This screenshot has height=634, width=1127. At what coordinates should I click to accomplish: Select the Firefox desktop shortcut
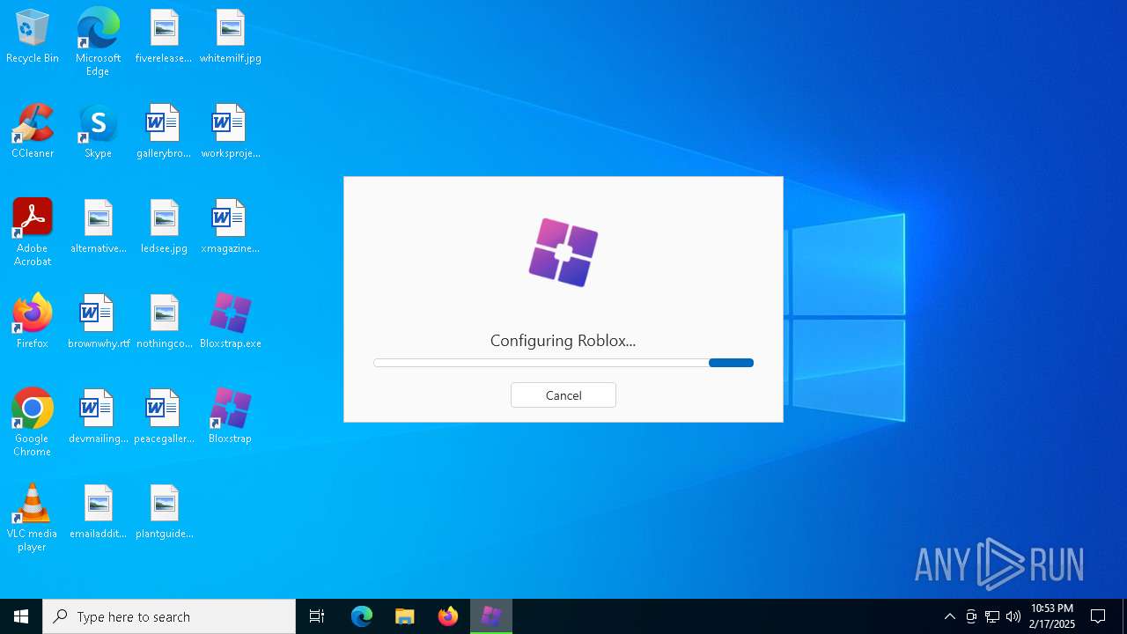[x=33, y=322]
